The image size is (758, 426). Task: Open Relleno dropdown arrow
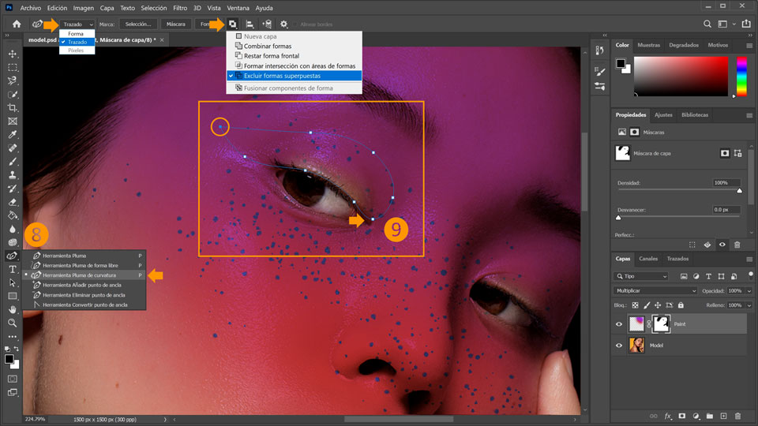pos(749,305)
